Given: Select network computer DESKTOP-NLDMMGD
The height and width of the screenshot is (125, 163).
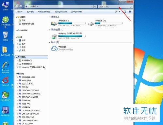Looking at the screenshot, I should click(x=29, y=94).
